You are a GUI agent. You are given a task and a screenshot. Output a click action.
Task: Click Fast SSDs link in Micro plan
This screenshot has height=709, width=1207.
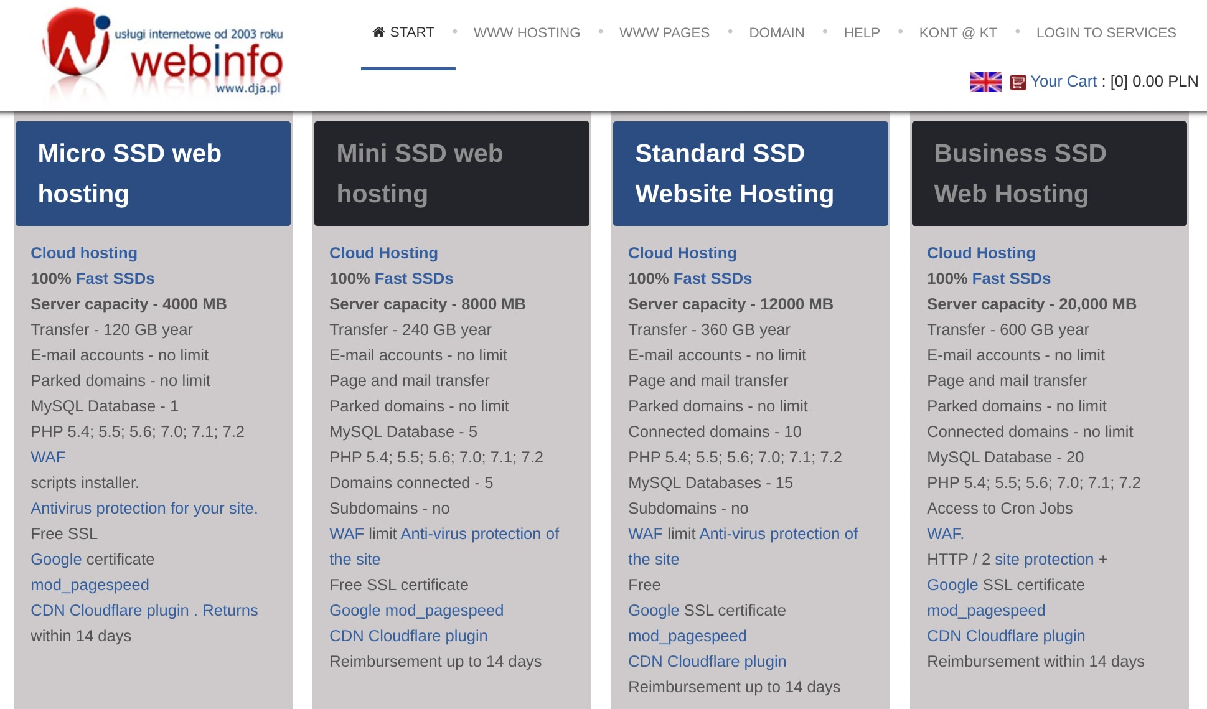115,278
